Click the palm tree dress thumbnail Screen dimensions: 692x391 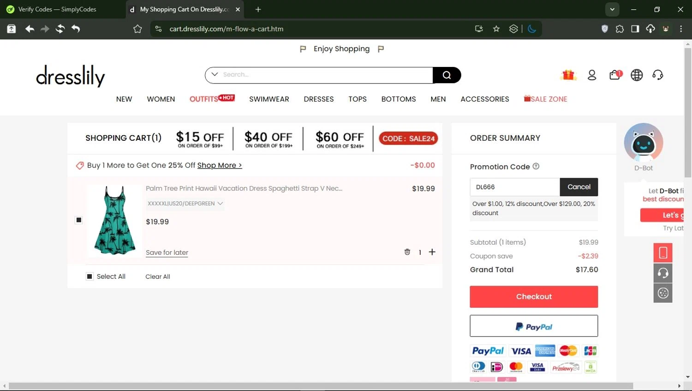115,221
